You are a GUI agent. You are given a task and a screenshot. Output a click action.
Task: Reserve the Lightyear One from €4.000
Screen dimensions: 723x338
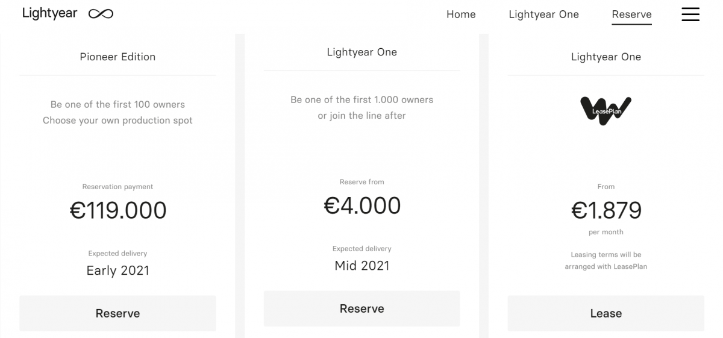(361, 308)
